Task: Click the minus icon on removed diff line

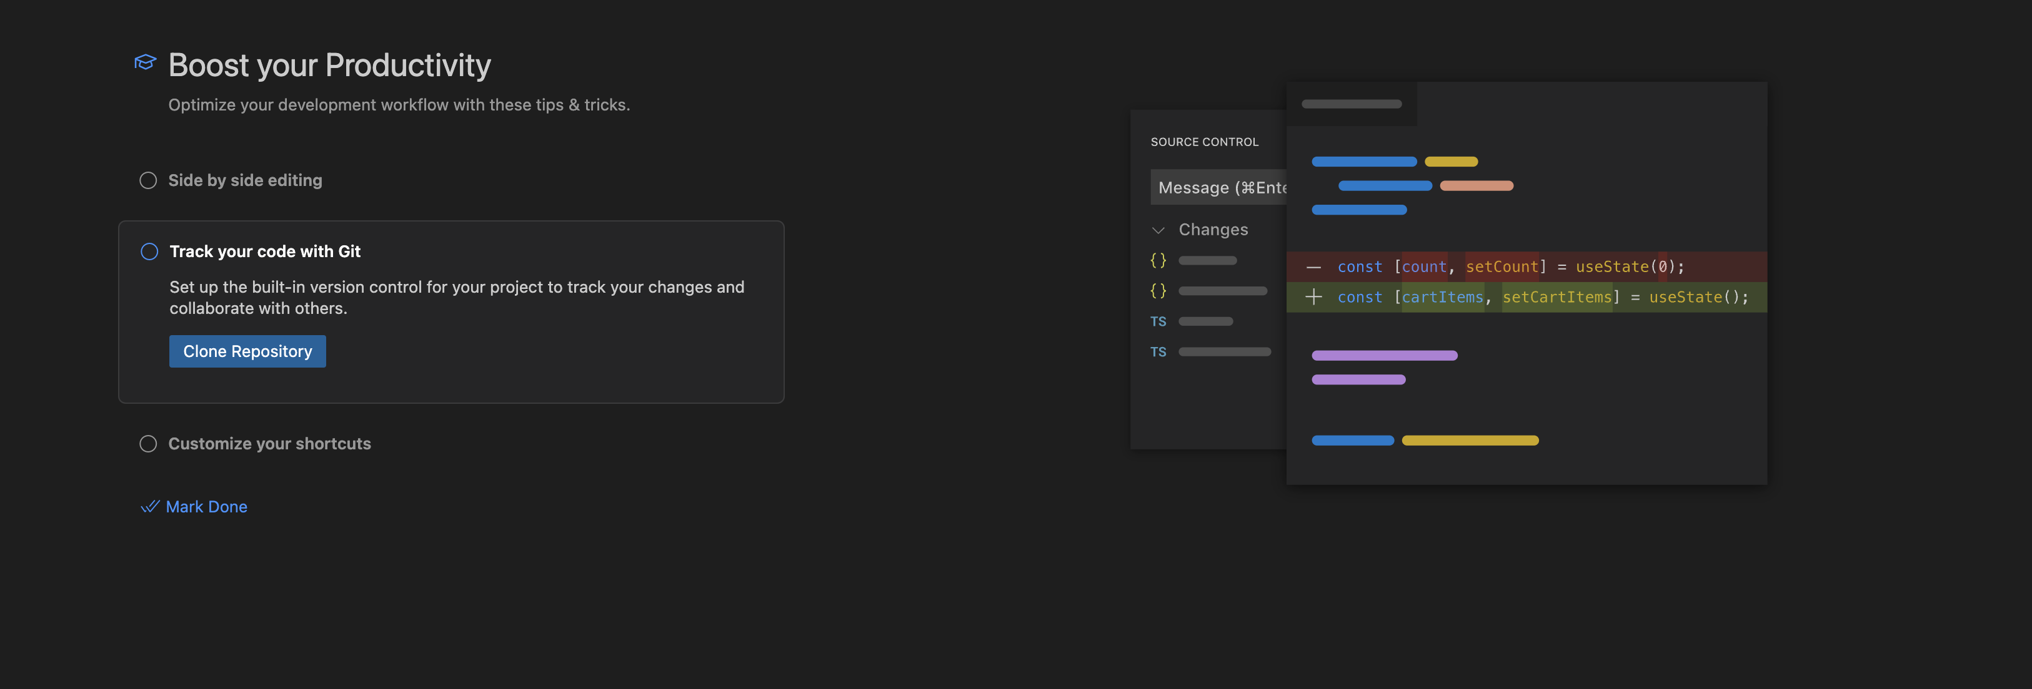Action: (1313, 267)
